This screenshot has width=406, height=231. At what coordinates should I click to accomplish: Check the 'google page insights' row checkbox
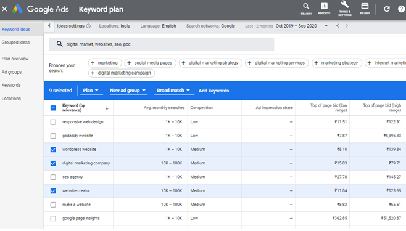point(53,218)
